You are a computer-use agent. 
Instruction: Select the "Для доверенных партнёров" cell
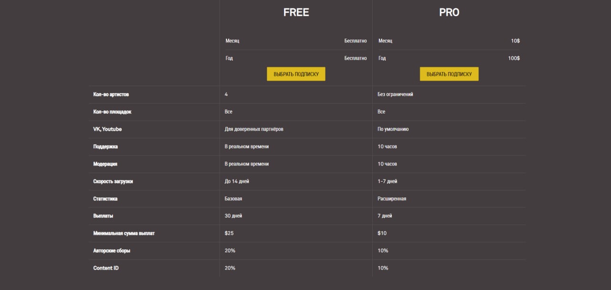coord(254,129)
